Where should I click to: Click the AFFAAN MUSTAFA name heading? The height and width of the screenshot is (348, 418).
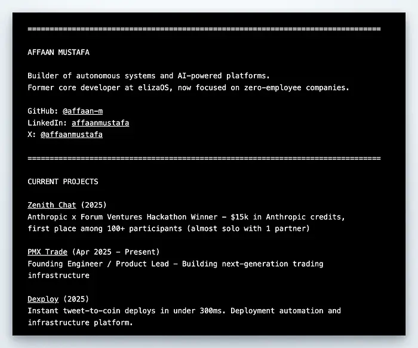click(x=59, y=52)
